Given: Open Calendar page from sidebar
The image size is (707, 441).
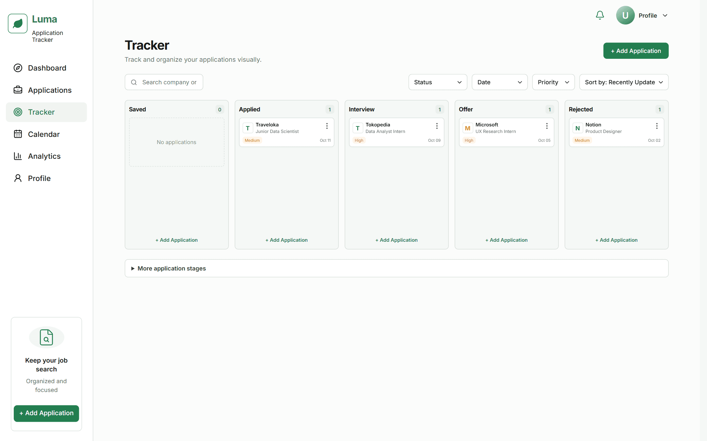Looking at the screenshot, I should coord(46,134).
